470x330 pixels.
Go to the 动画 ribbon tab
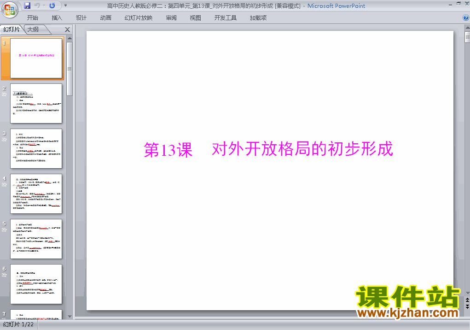click(105, 18)
